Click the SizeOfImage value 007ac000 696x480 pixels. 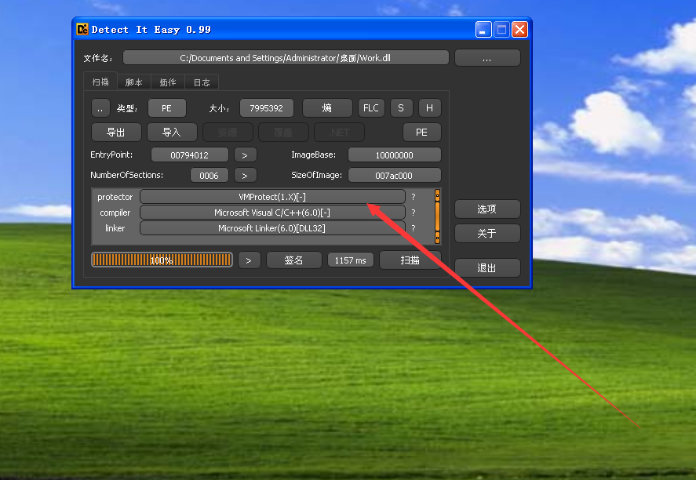point(394,175)
